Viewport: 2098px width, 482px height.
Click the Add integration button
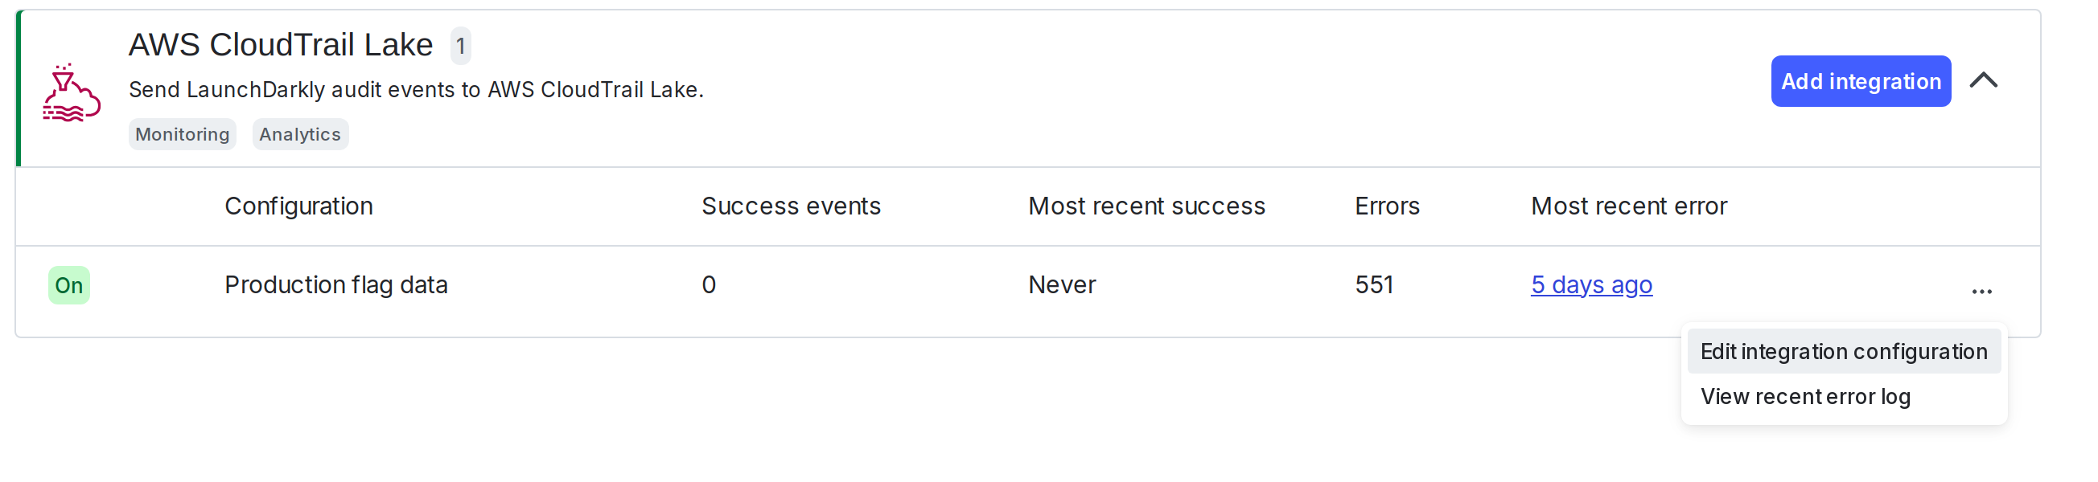(x=1860, y=81)
